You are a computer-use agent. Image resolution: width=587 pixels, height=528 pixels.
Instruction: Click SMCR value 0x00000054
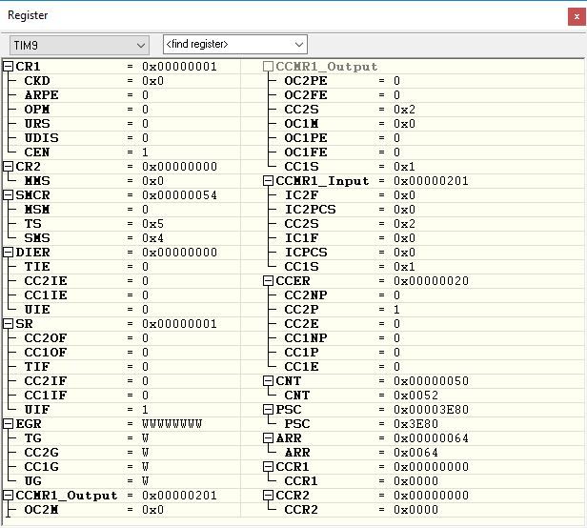(179, 195)
